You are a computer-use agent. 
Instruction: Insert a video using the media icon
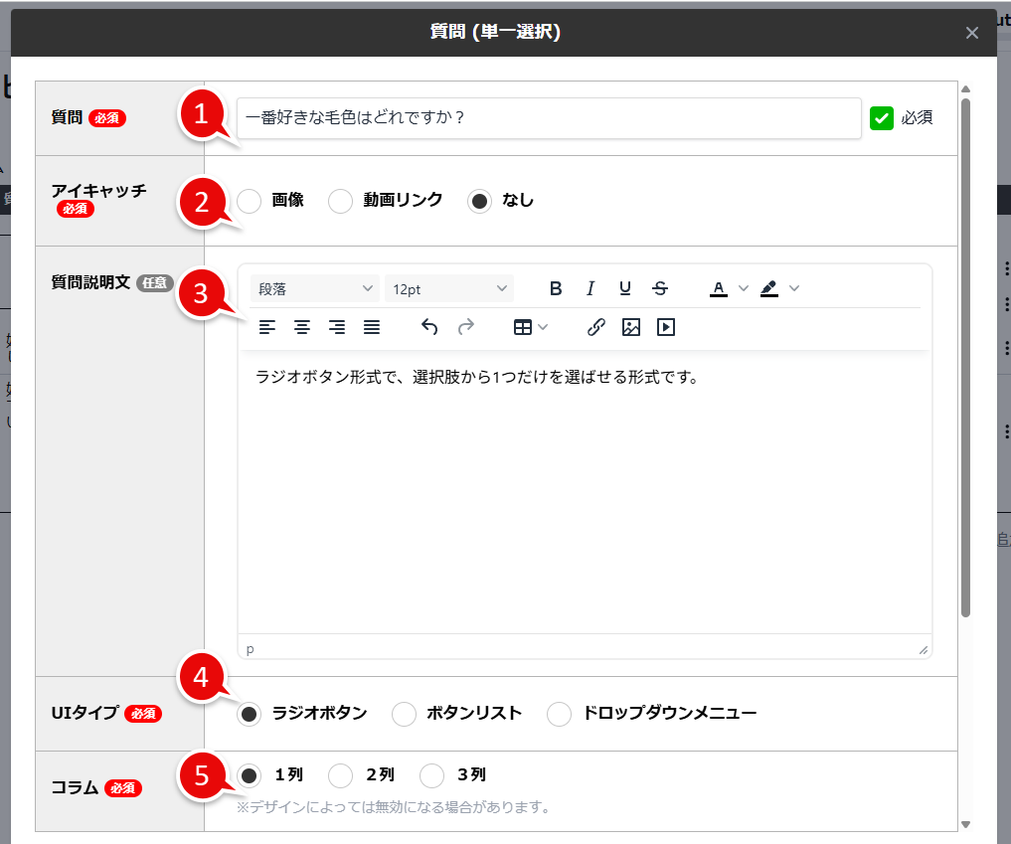click(666, 326)
